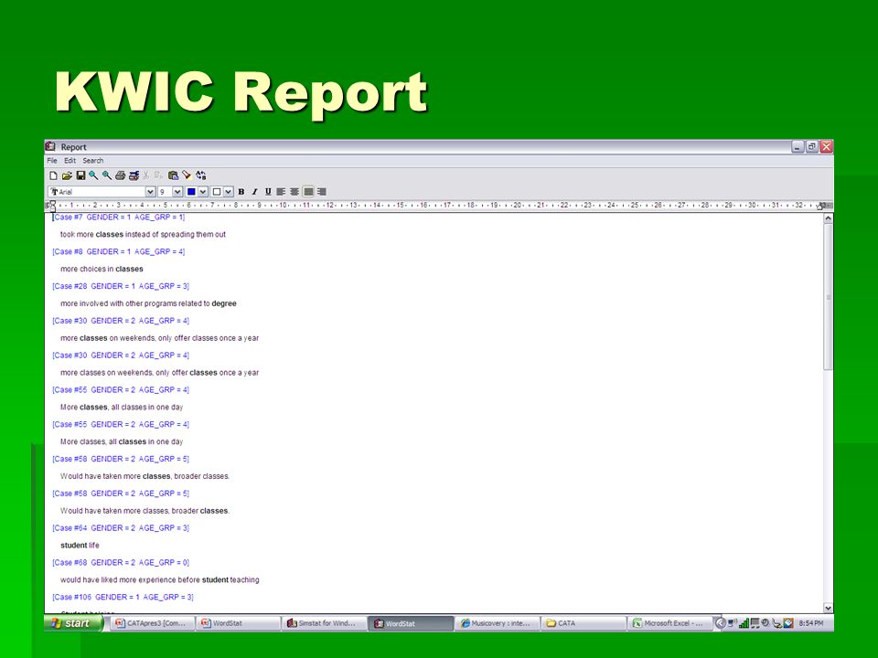The width and height of the screenshot is (878, 658).
Task: Click the blue text color swatch
Action: (191, 192)
